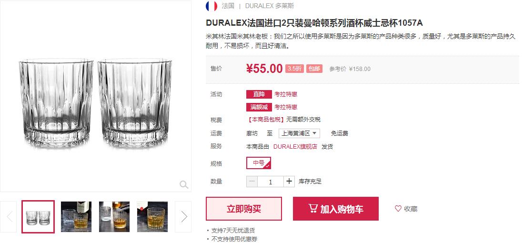Open DURALEX 多莱斯 brand link
The height and width of the screenshot is (243, 524).
[x=270, y=6]
